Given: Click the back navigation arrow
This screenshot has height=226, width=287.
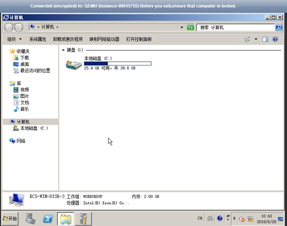Looking at the screenshot, I should (9, 28).
